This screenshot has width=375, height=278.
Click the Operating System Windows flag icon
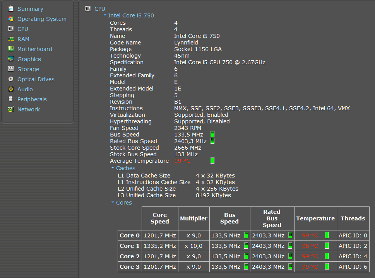[x=11, y=19]
